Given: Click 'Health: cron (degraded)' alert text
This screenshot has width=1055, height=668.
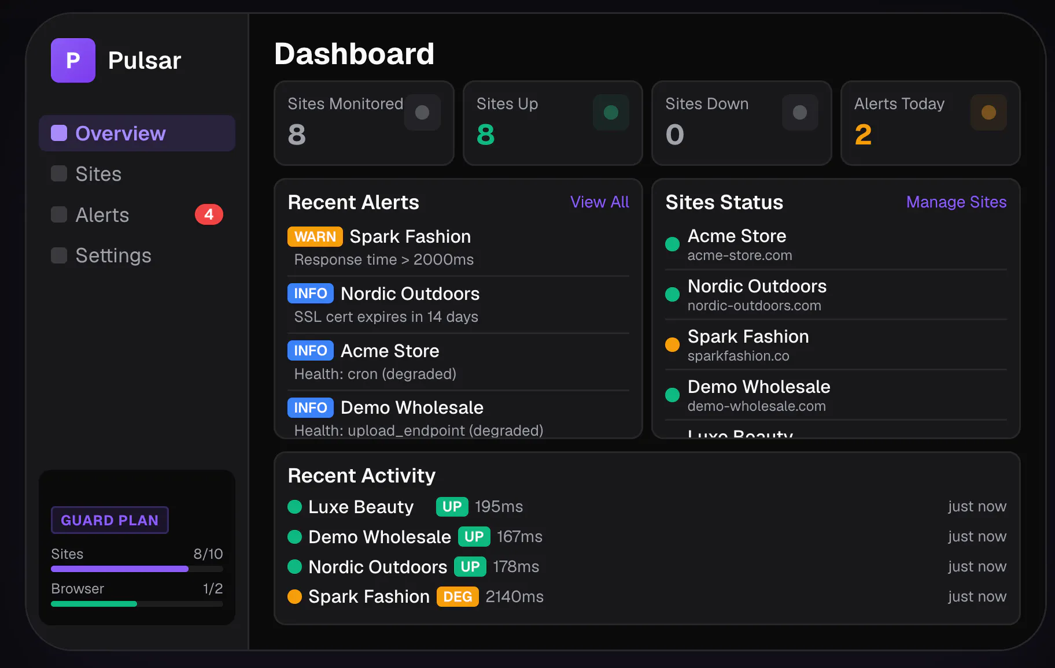Looking at the screenshot, I should pyautogui.click(x=375, y=374).
